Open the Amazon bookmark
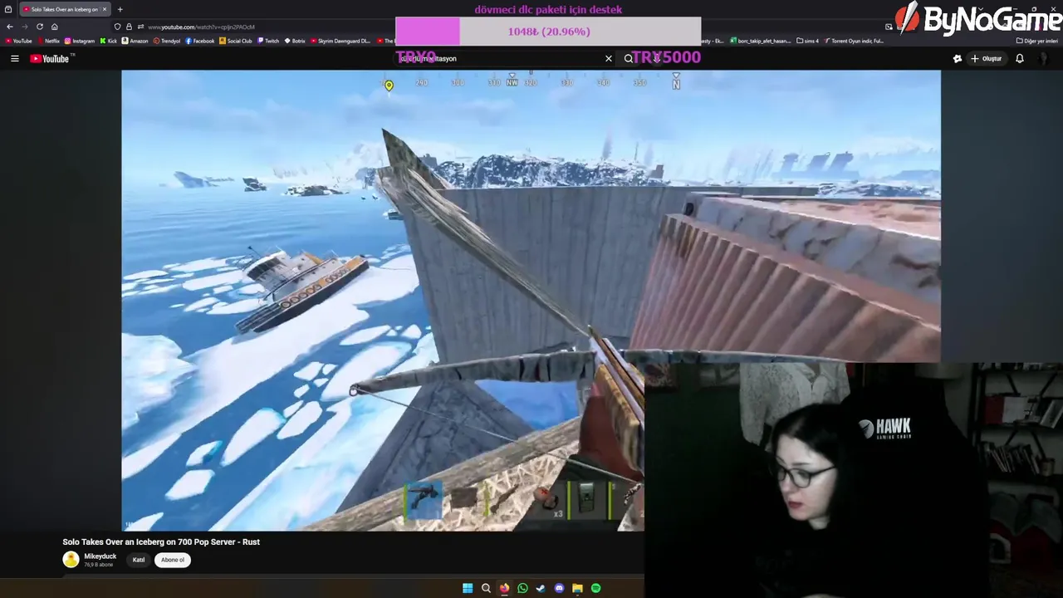The width and height of the screenshot is (1063, 598). pos(135,41)
